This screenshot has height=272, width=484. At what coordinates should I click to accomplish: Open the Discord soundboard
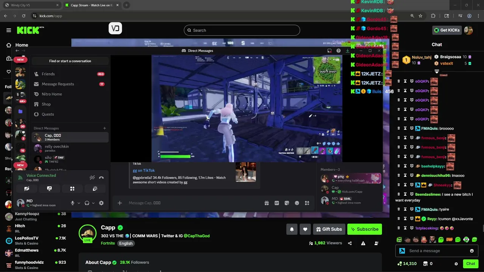95,189
